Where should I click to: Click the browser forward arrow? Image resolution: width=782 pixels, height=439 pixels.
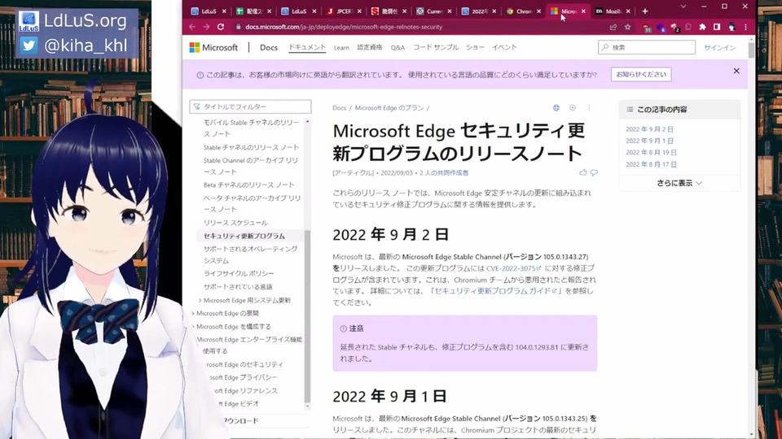pos(206,27)
